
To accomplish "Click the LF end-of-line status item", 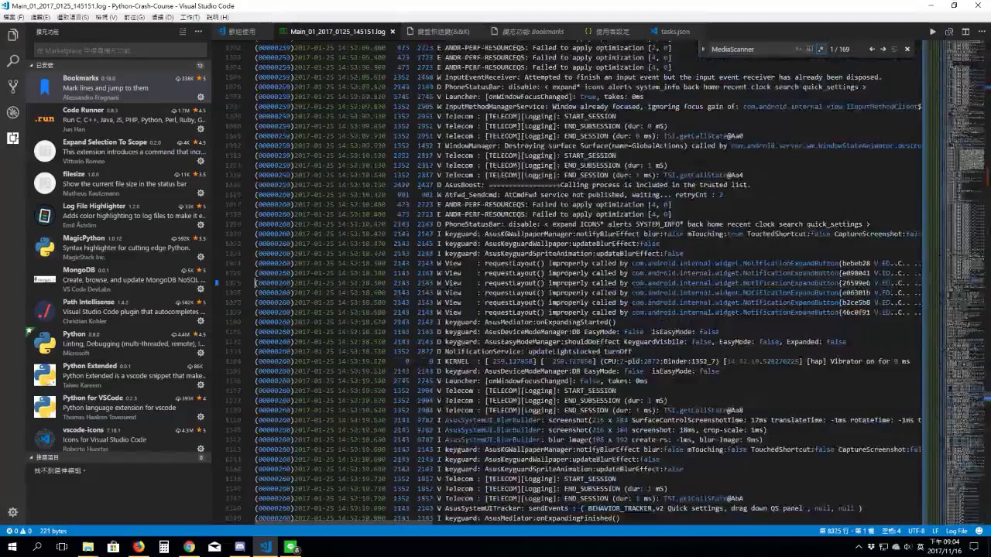I will click(935, 531).
